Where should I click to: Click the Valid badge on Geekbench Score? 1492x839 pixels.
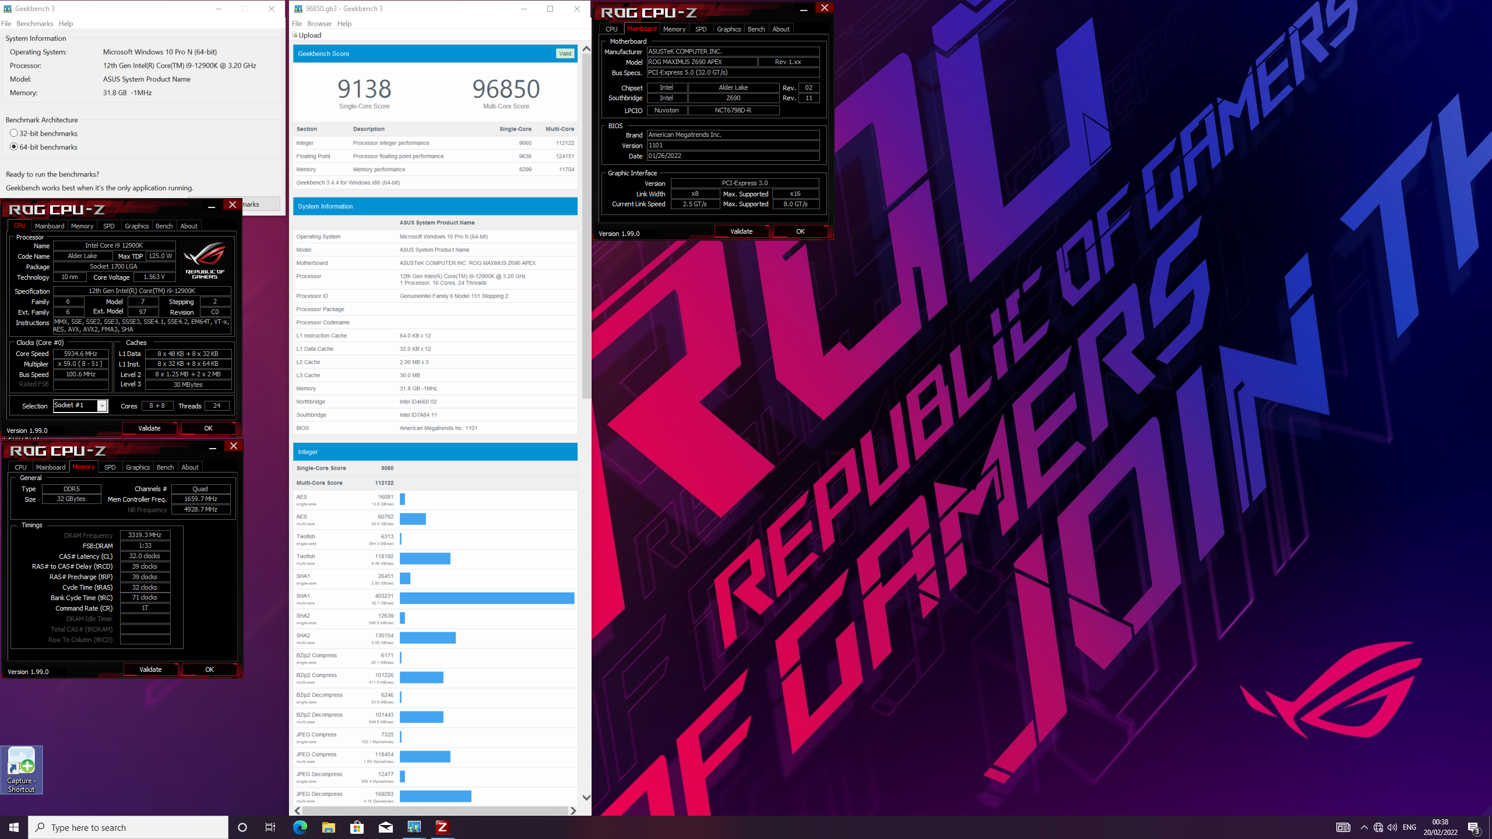click(x=565, y=54)
